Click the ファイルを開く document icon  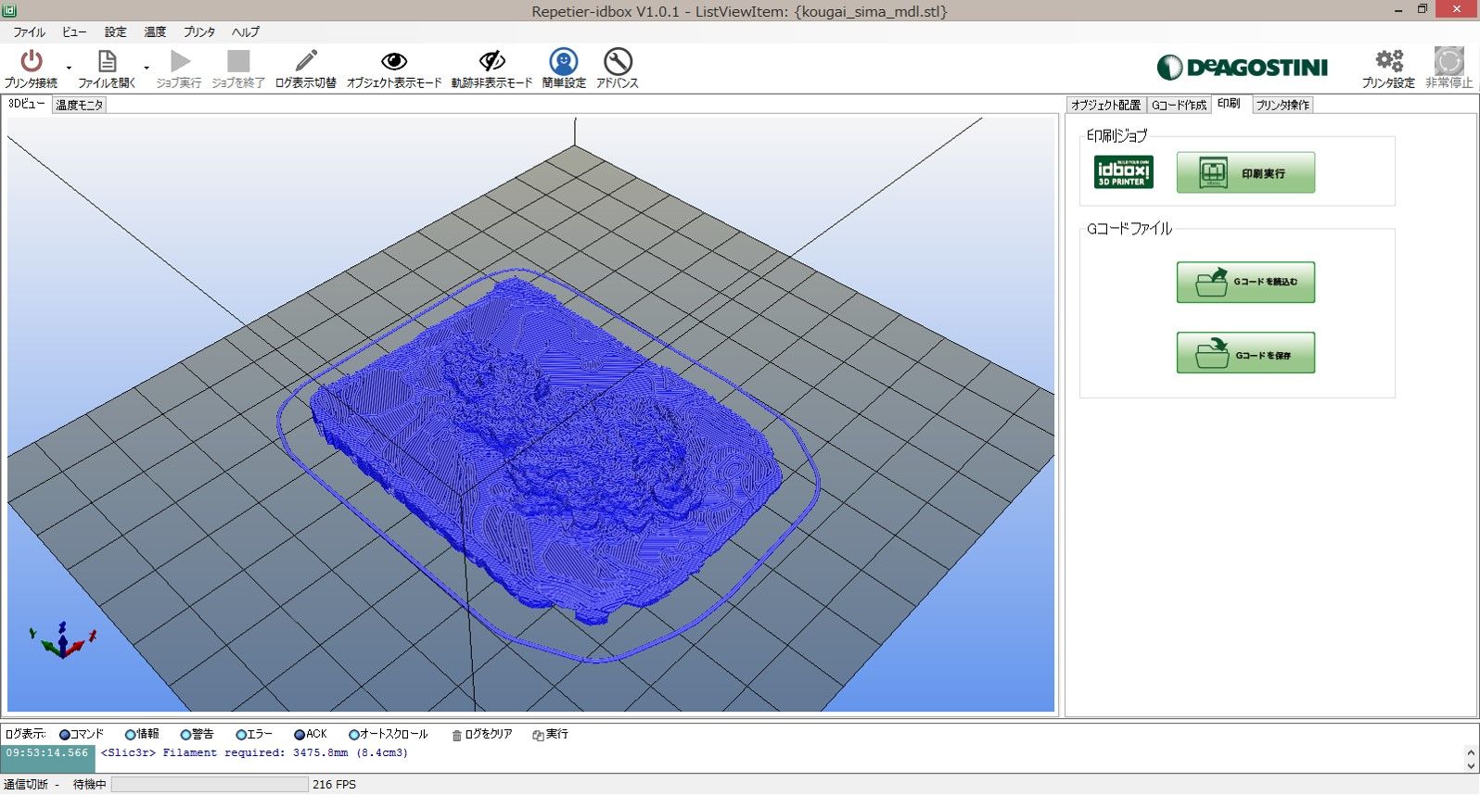tap(107, 62)
